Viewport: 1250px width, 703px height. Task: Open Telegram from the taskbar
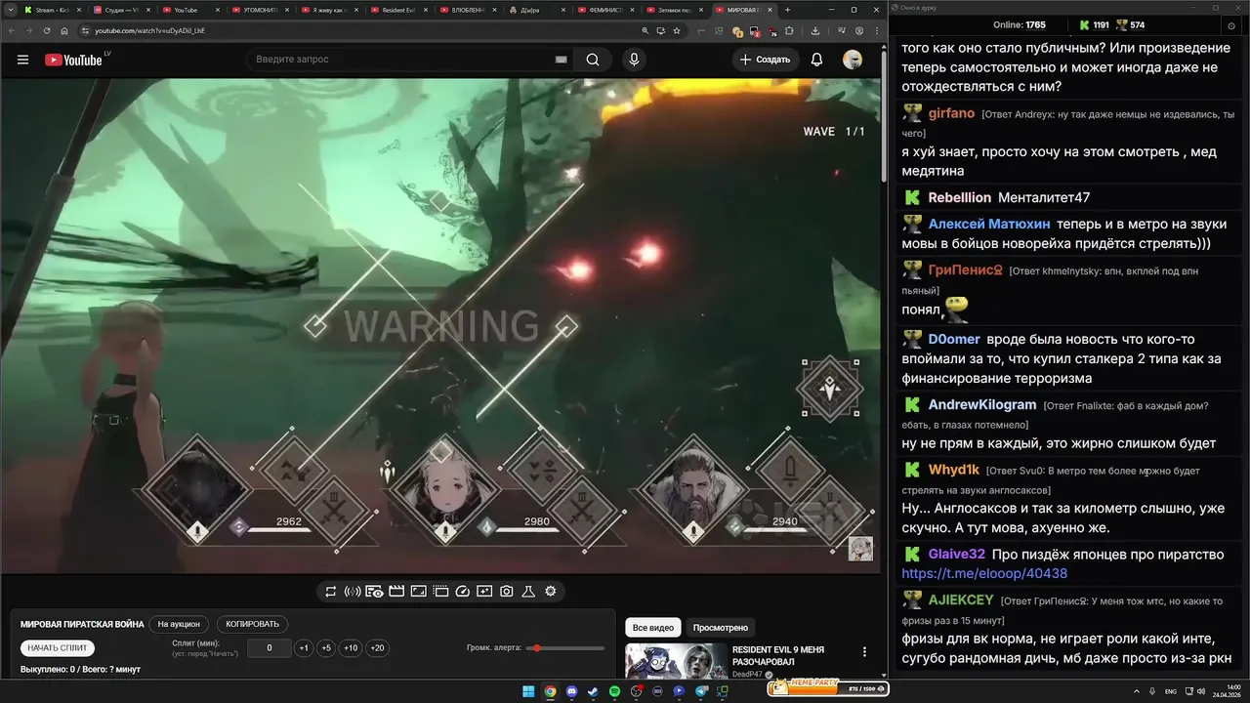point(700,691)
